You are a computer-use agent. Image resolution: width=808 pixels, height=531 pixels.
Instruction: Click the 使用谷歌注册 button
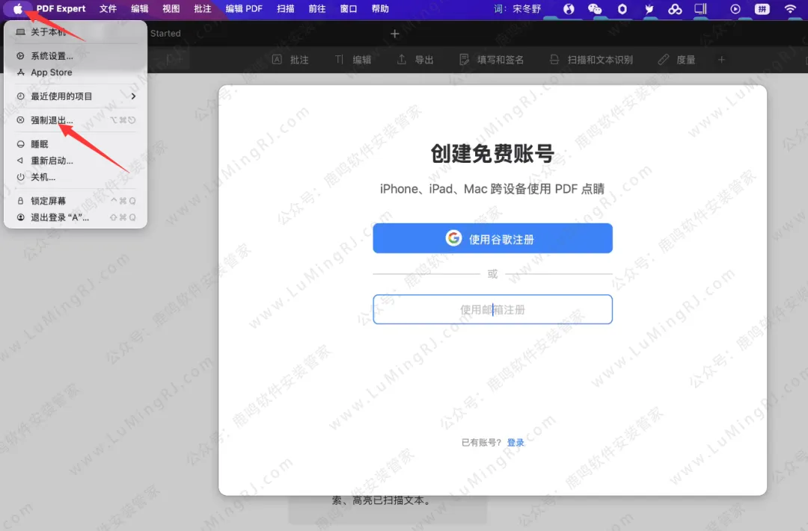tap(492, 238)
